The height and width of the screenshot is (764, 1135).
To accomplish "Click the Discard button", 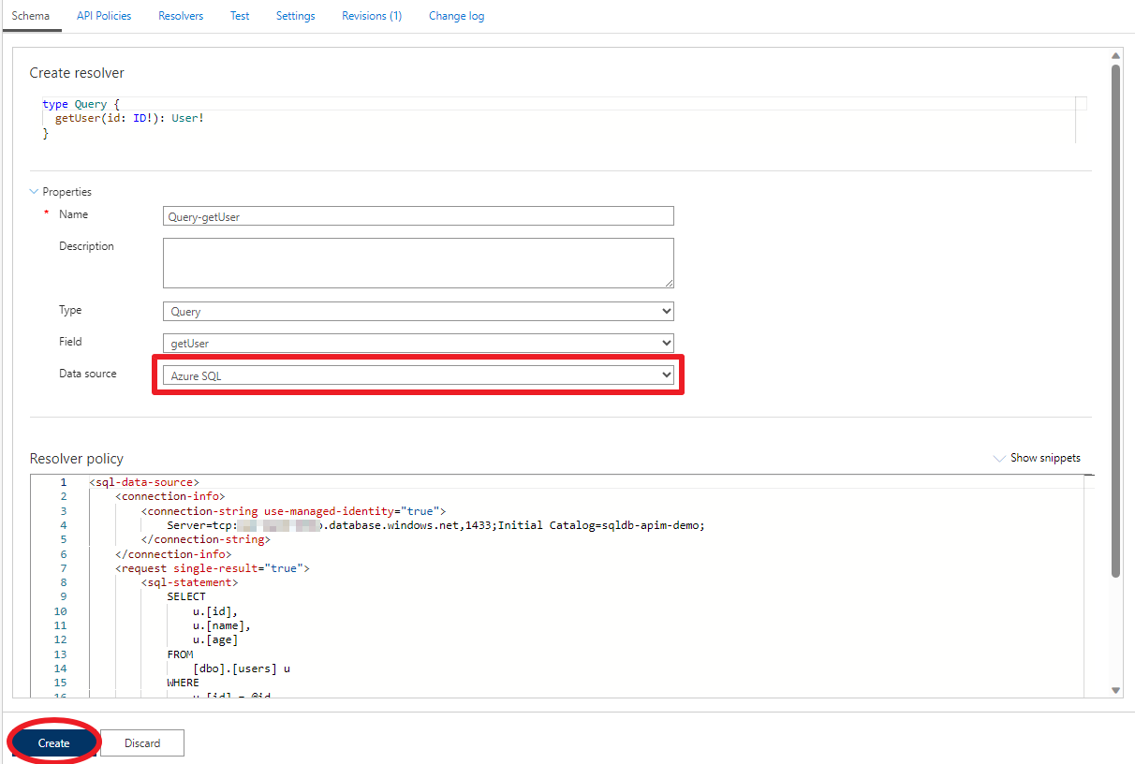I will coord(142,743).
